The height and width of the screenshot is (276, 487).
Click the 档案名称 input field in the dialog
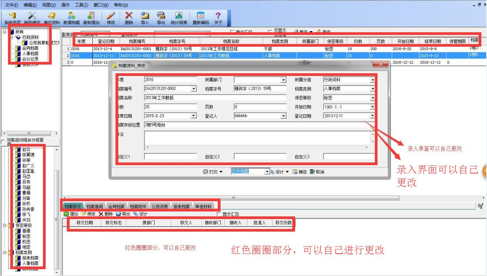pos(215,98)
